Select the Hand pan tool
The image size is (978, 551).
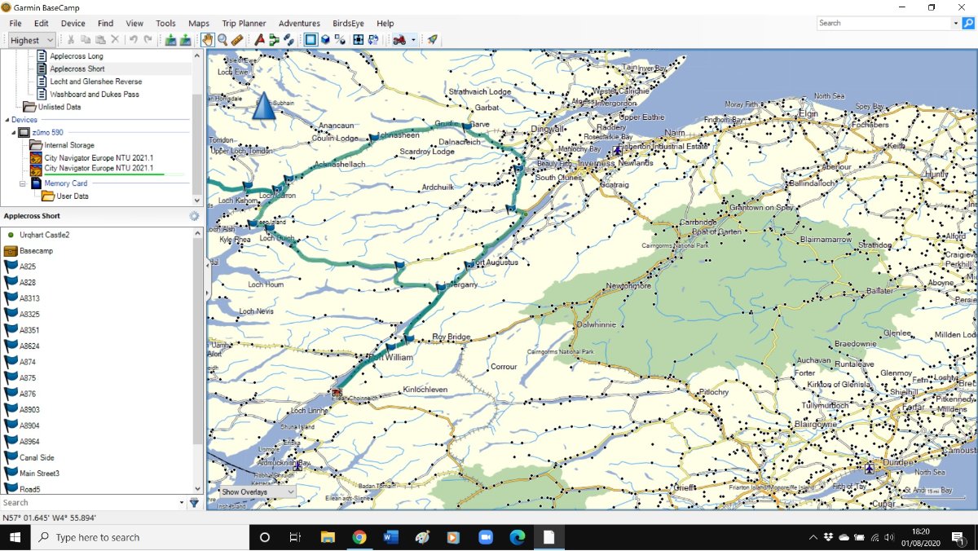(x=207, y=40)
